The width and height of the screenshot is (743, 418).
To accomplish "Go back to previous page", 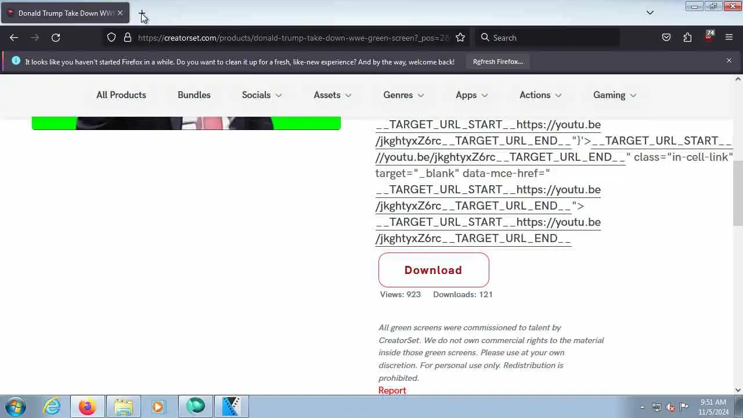I will coord(14,38).
